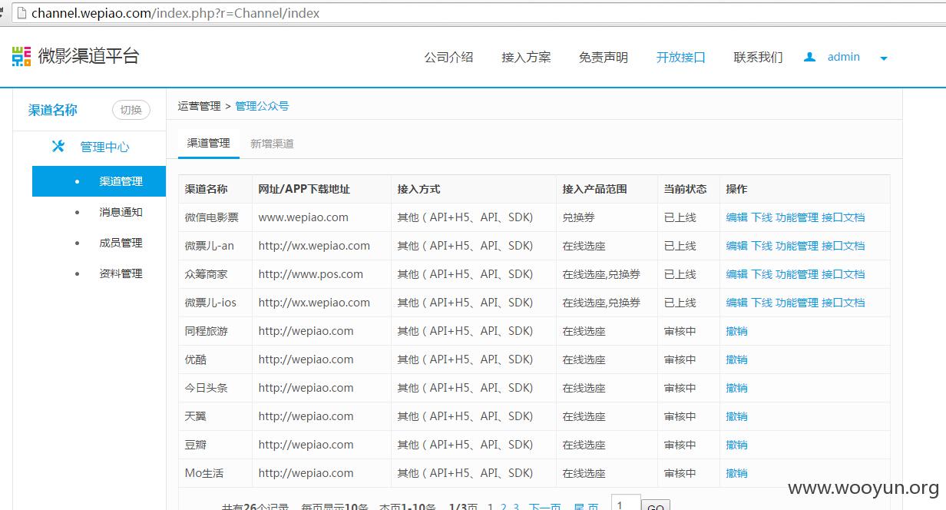Open 接口文档 for 微票儿-ios row
The image size is (946, 510).
pos(843,303)
